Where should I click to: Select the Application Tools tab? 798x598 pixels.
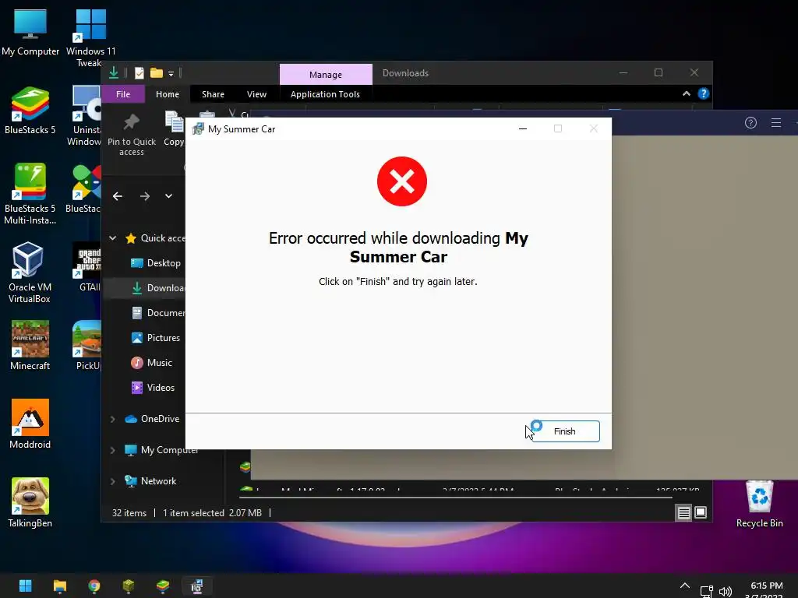[325, 94]
